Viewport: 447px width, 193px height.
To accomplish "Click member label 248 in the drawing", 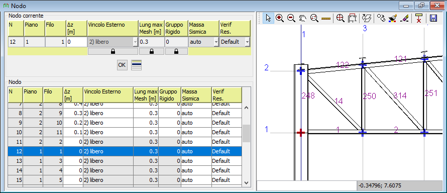I will [308, 96].
